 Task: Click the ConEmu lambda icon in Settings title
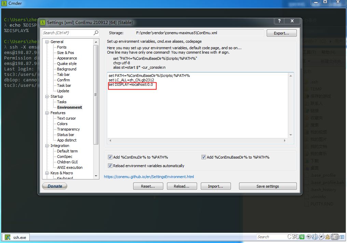pyautogui.click(x=43, y=22)
